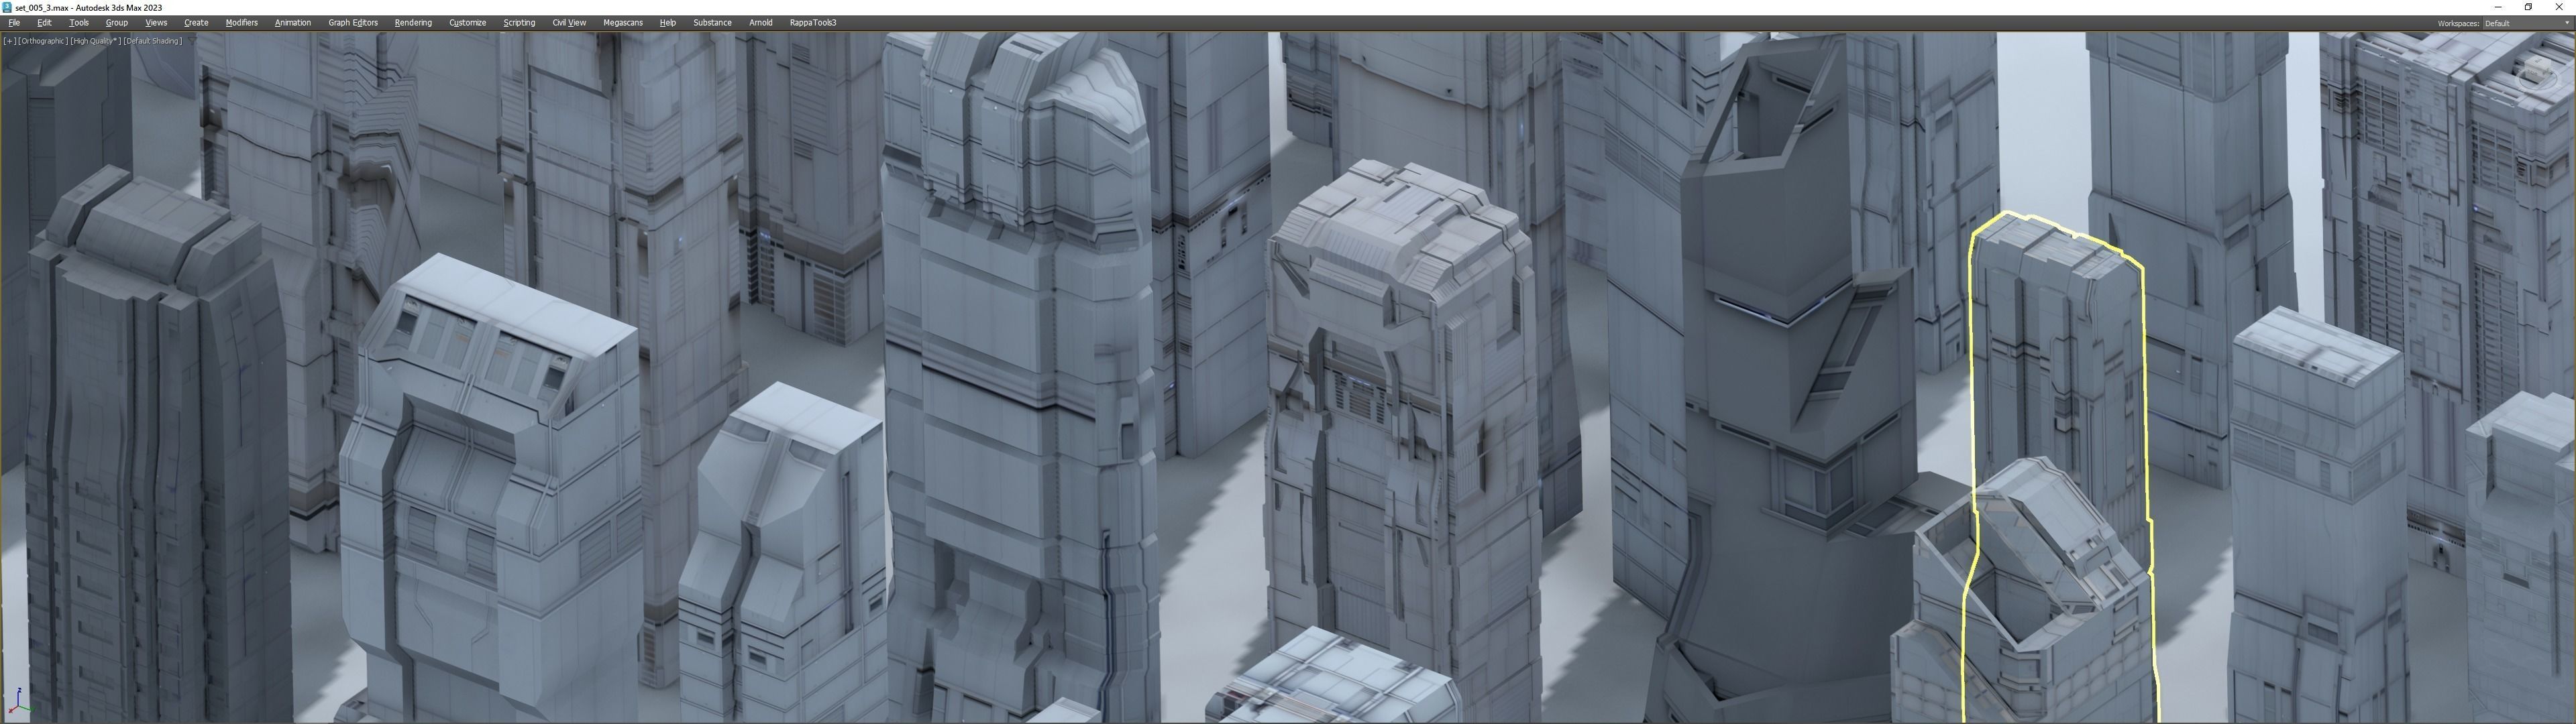Open the File menu
The image size is (2576, 724).
(14, 22)
